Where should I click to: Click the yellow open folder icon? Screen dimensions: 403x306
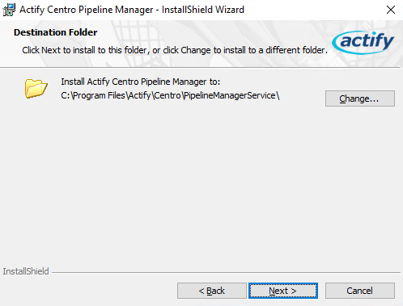click(x=36, y=88)
